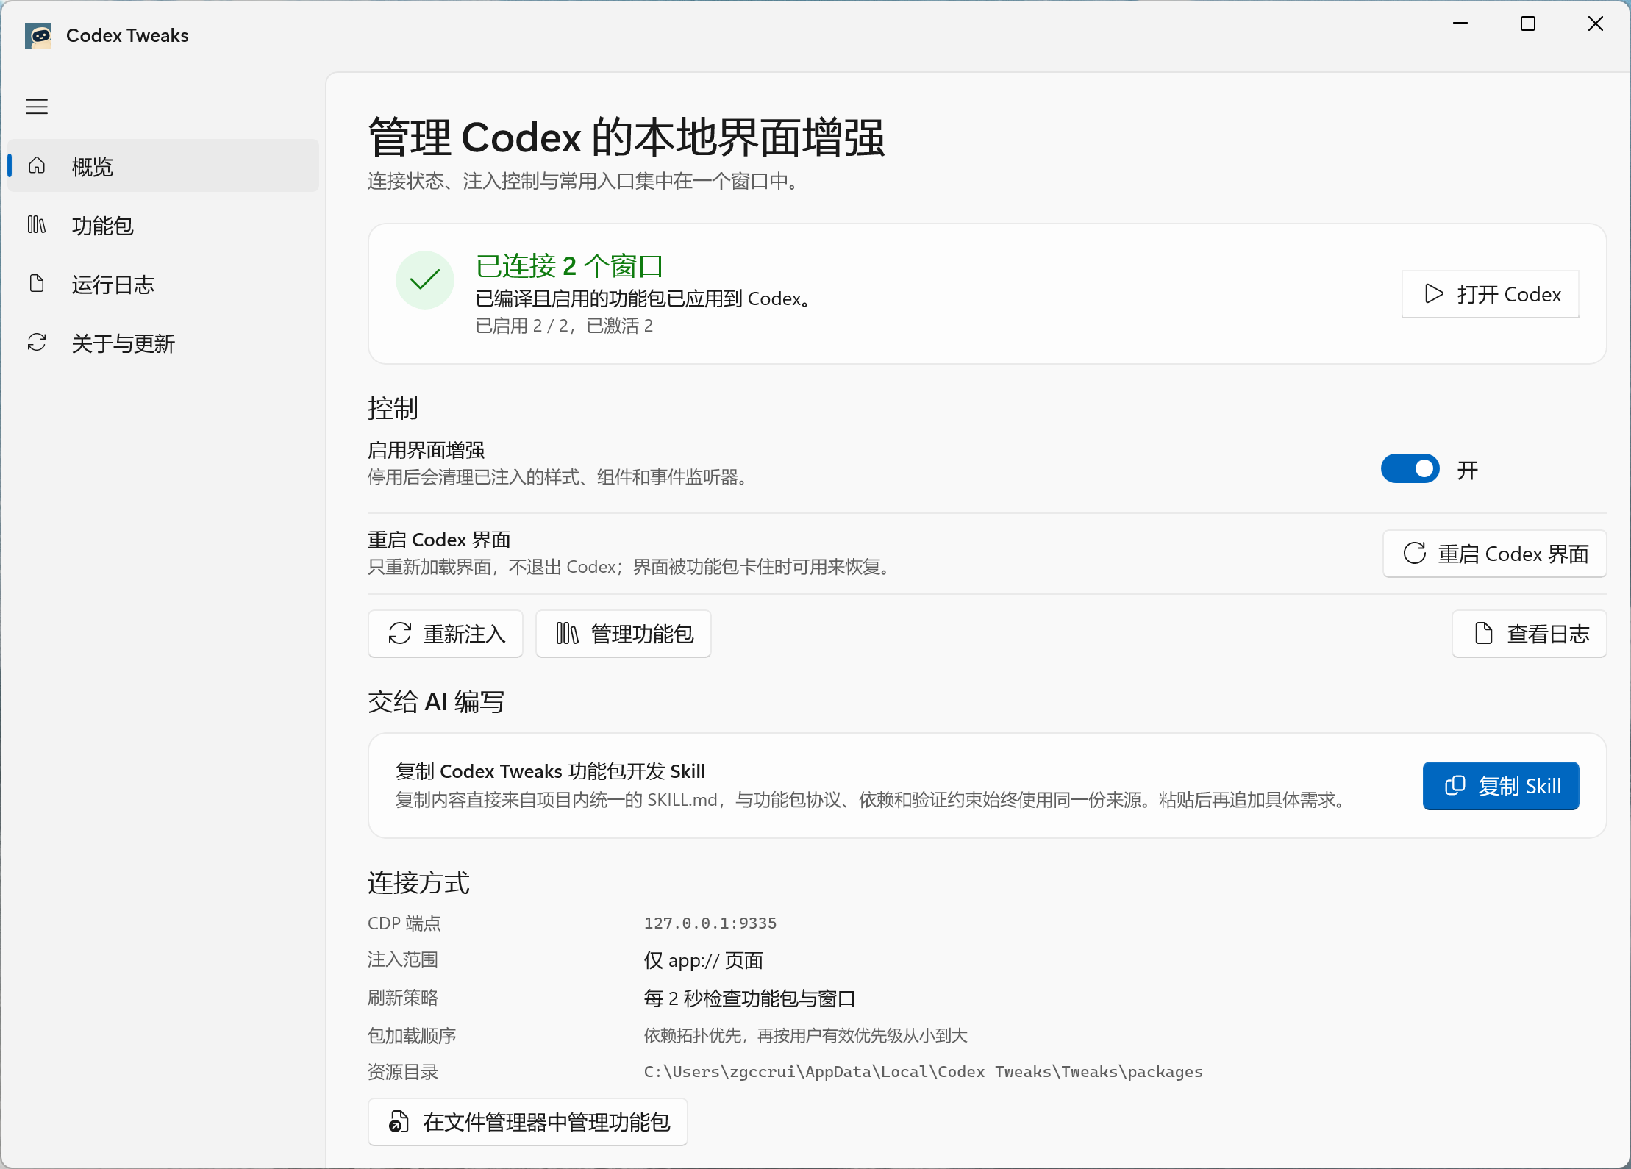The width and height of the screenshot is (1631, 1169).
Task: Click the 重启 Codex 界面 setting title
Action: point(439,540)
